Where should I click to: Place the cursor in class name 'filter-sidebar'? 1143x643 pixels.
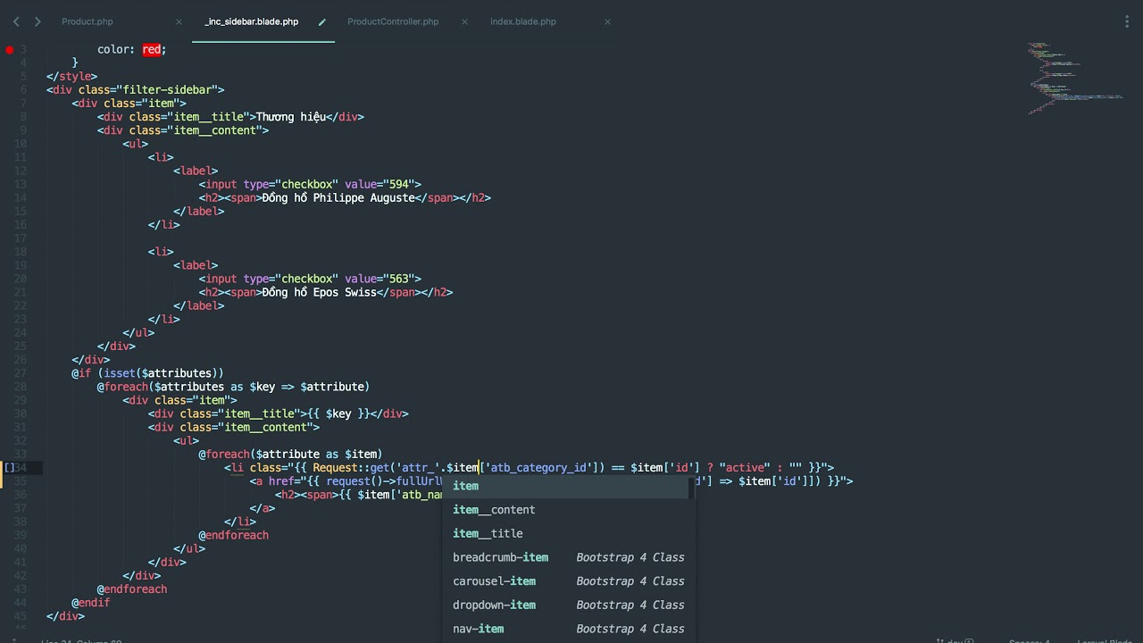(167, 90)
